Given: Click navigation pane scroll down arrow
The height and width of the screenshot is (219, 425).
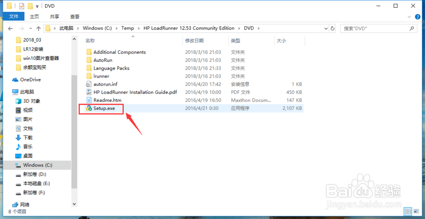Looking at the screenshot, I should tap(74, 204).
